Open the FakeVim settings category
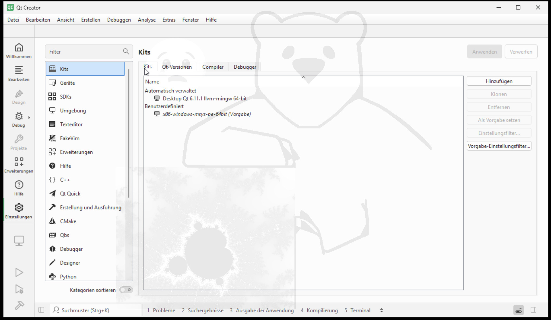The image size is (551, 320). (85, 138)
